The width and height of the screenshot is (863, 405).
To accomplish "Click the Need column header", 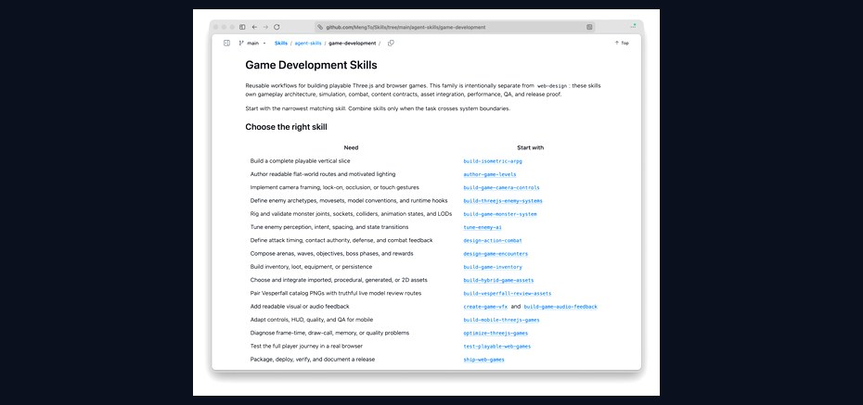I will [x=351, y=148].
